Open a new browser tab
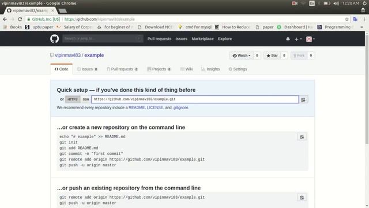 [x=63, y=10]
